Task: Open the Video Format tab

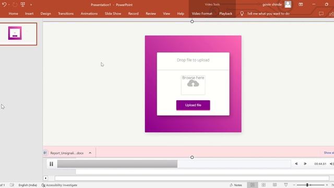Action: (202, 14)
